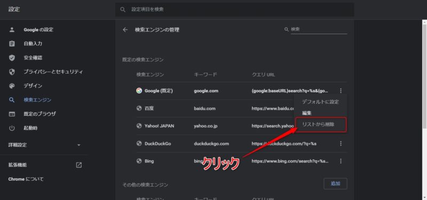Click the クエリ URL column header under 既定の検索エンジン
This screenshot has width=427, height=200.
pos(263,74)
